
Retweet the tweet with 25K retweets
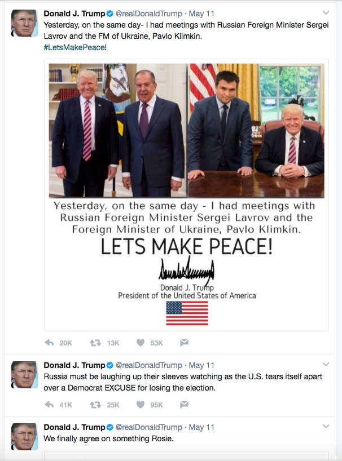point(95,405)
